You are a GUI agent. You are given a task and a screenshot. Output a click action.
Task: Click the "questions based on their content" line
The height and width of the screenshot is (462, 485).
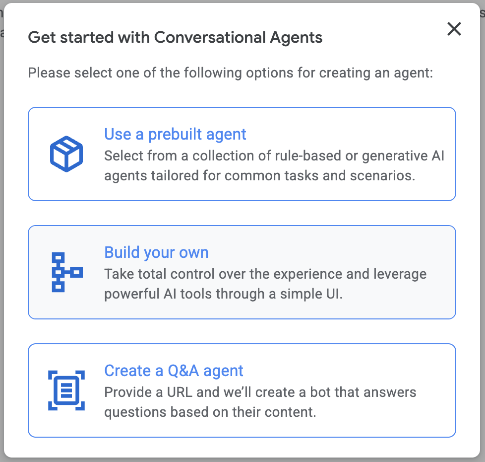[x=210, y=412]
